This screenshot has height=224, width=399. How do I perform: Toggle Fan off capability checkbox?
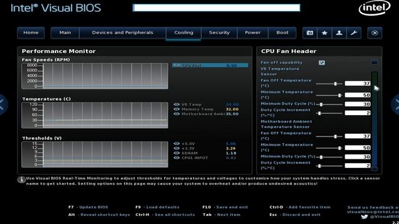tap(322, 62)
